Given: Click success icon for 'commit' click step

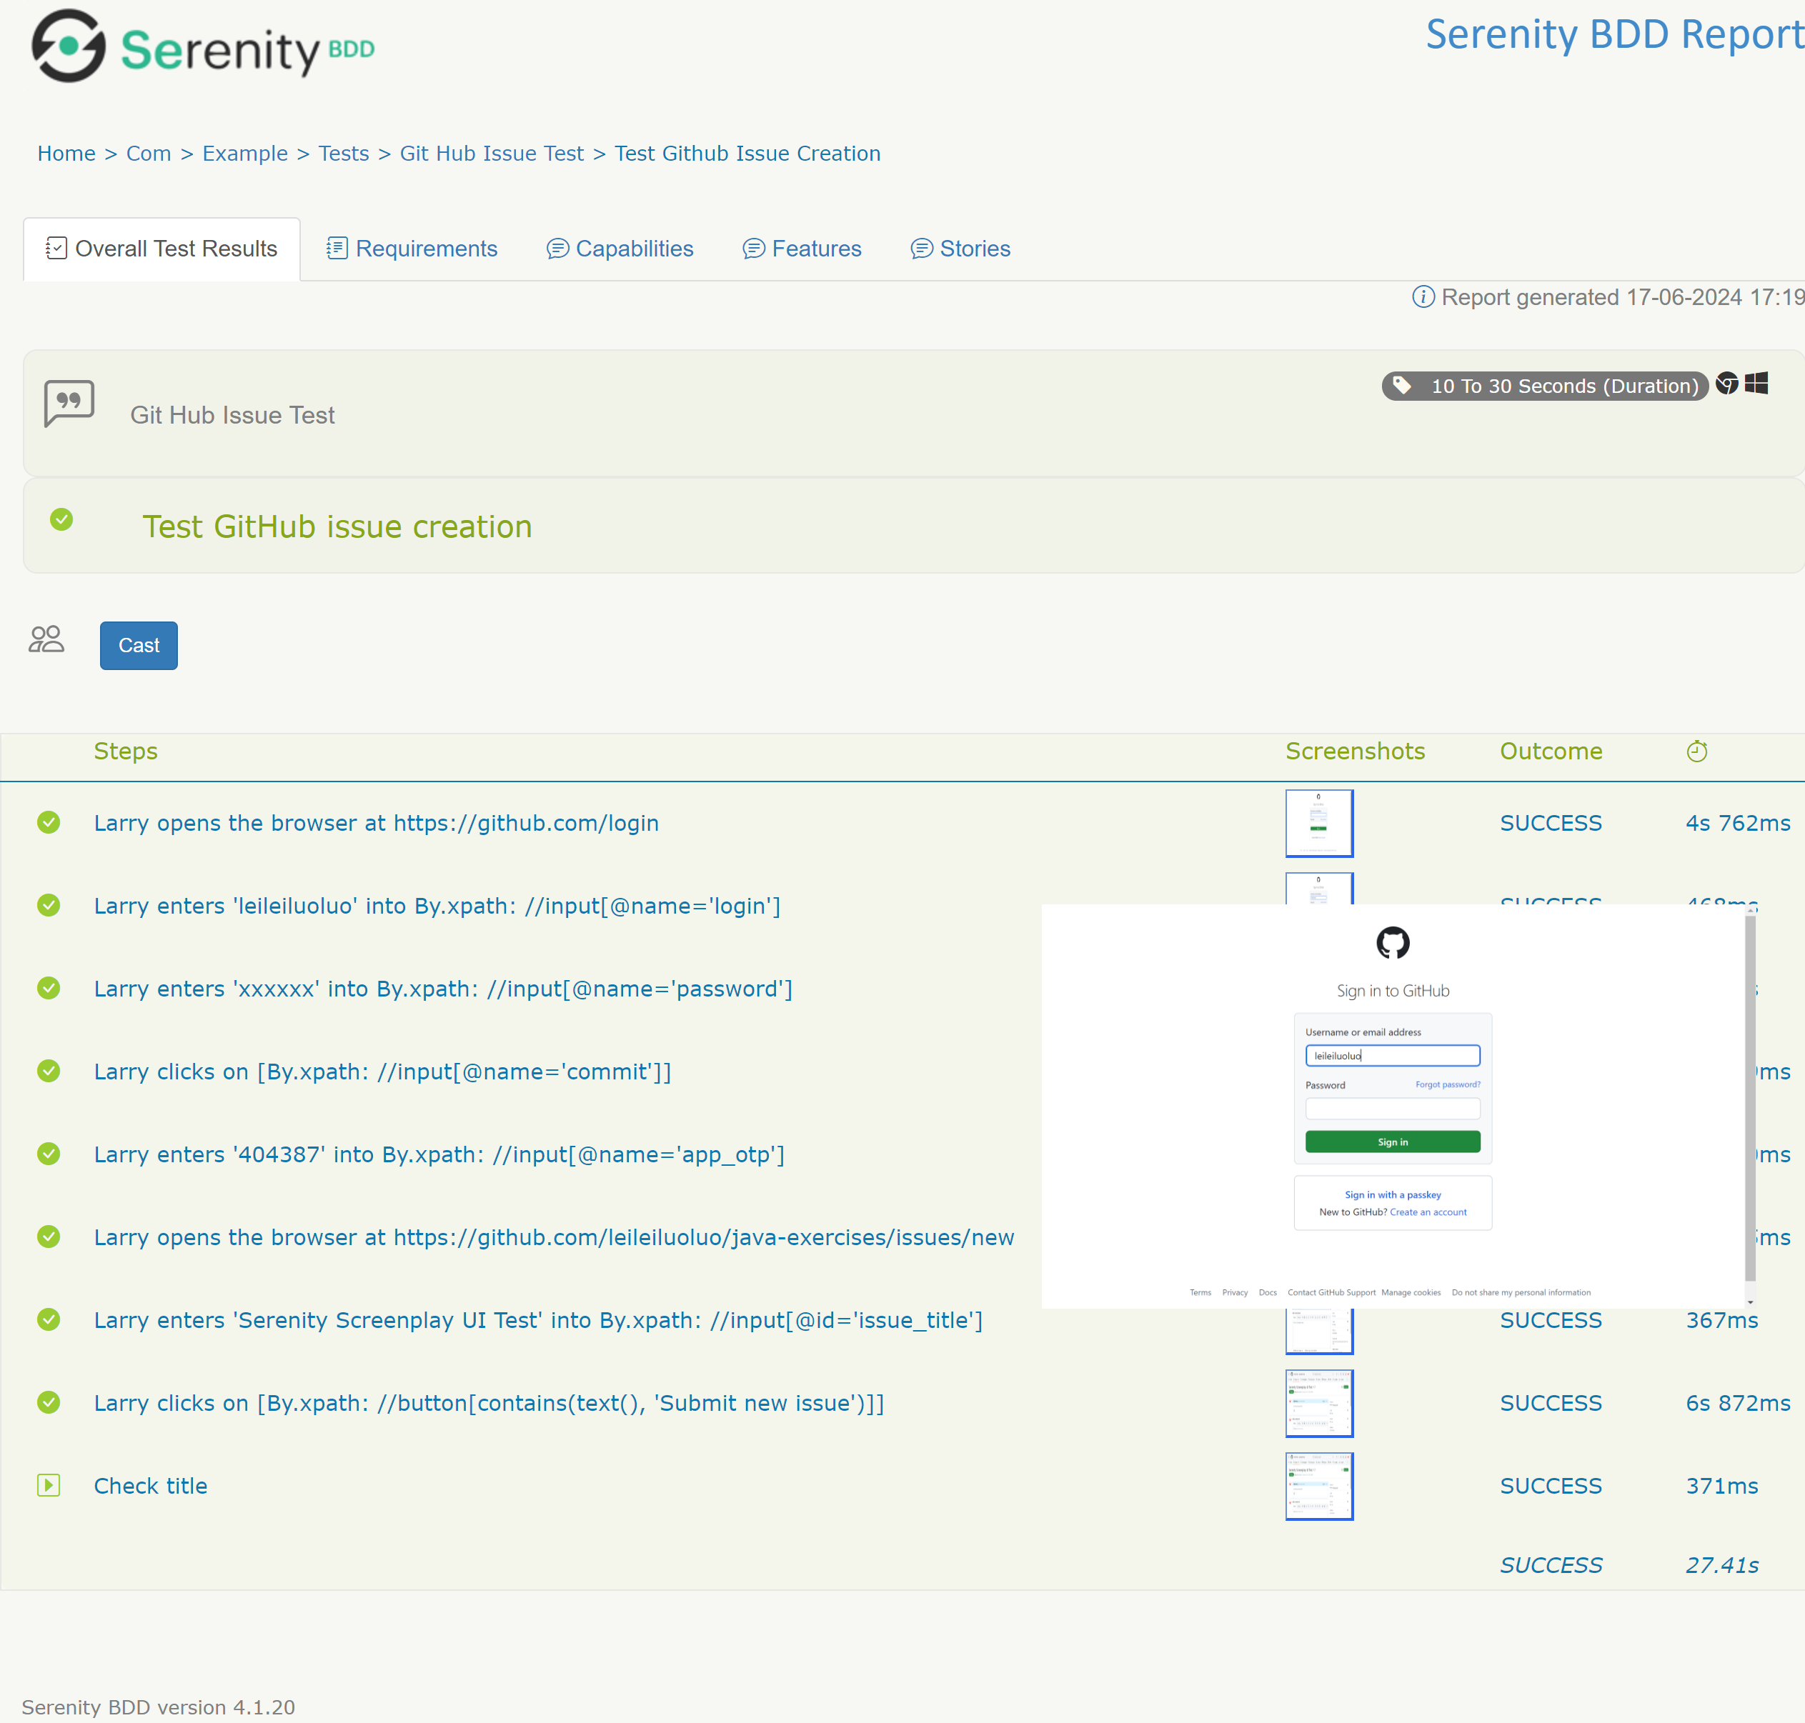Looking at the screenshot, I should pyautogui.click(x=49, y=1071).
